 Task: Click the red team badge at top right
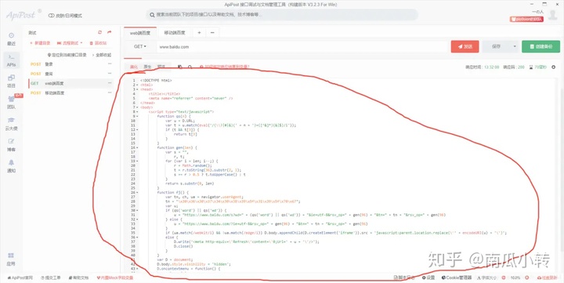526,19
